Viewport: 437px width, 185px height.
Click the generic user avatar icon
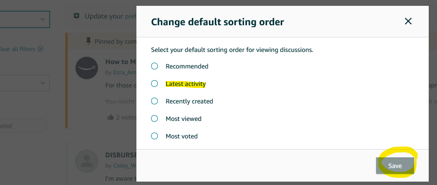[87, 161]
